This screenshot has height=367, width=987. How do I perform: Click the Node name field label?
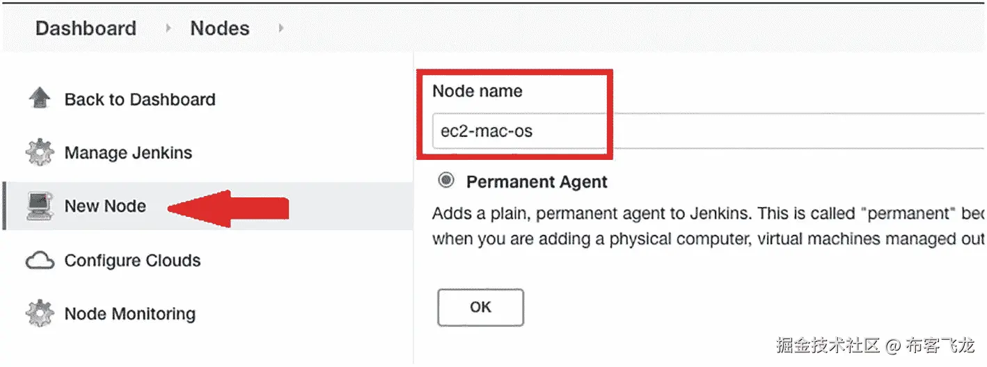coord(477,91)
